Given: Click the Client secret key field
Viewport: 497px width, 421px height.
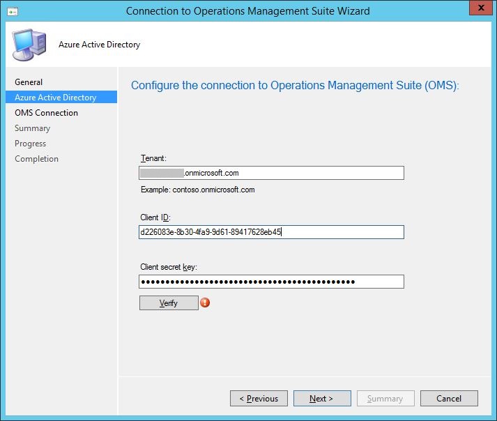Looking at the screenshot, I should (x=271, y=282).
